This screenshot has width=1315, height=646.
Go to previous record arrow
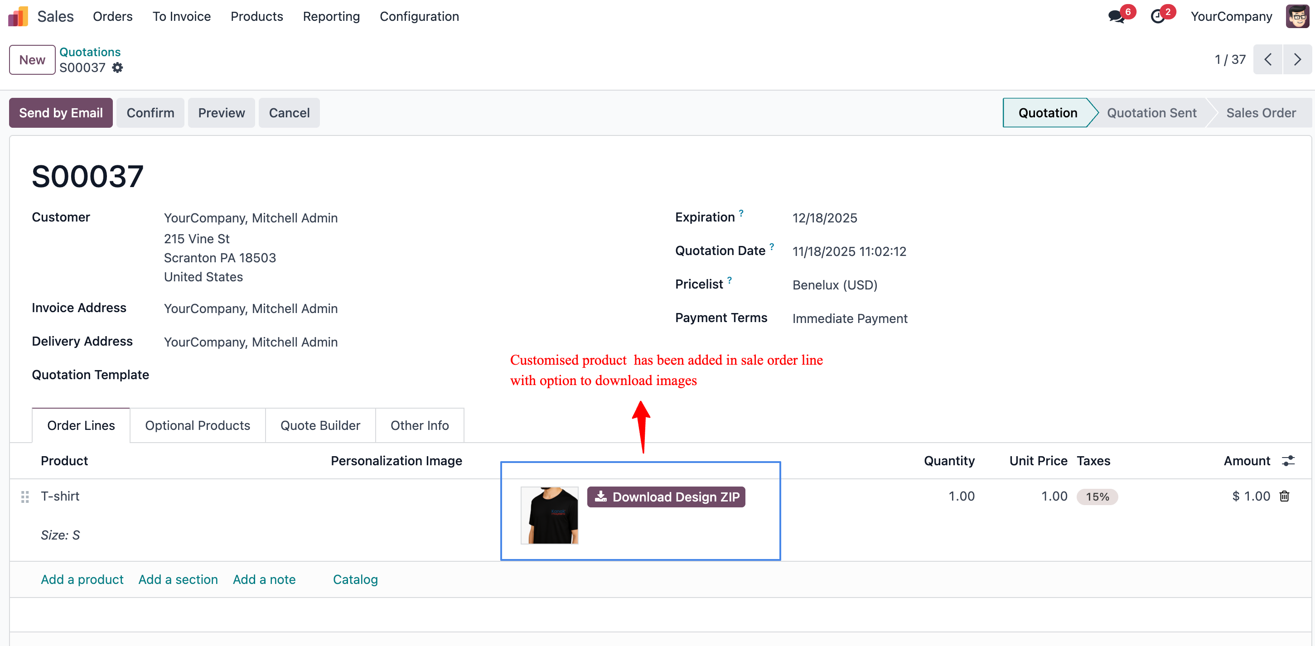coord(1268,60)
